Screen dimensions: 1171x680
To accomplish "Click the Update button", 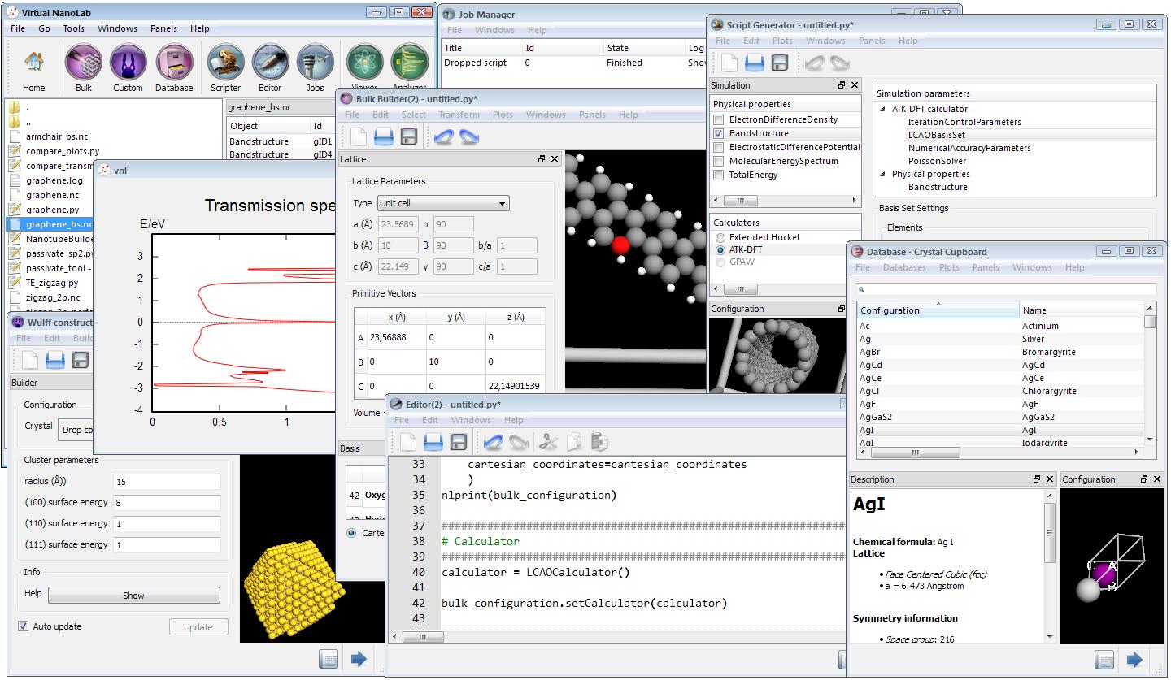I will click(198, 627).
